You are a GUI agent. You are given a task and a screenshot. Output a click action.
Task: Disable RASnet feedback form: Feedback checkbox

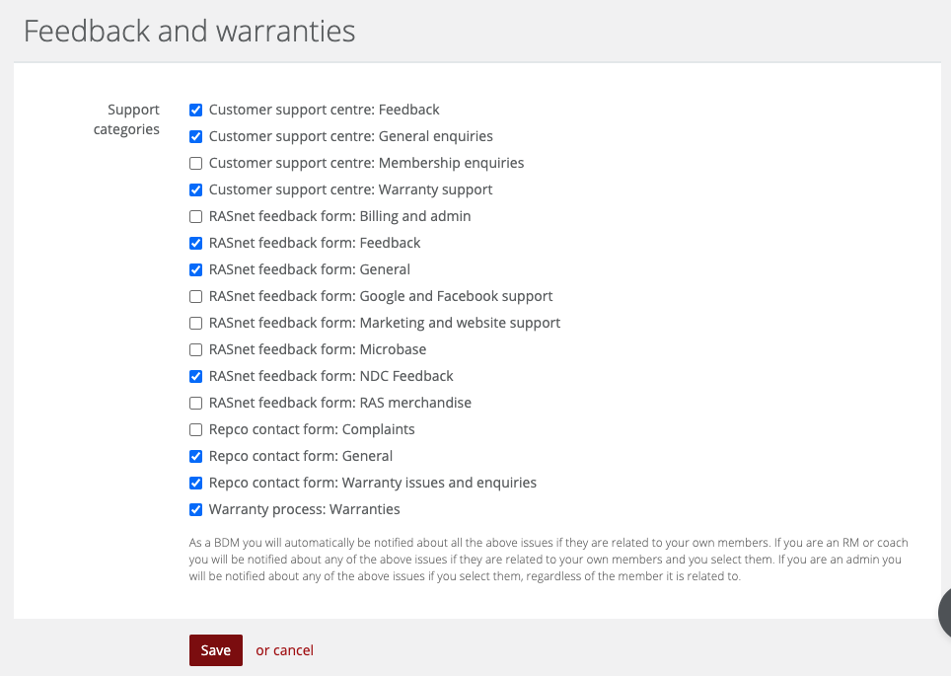point(195,244)
